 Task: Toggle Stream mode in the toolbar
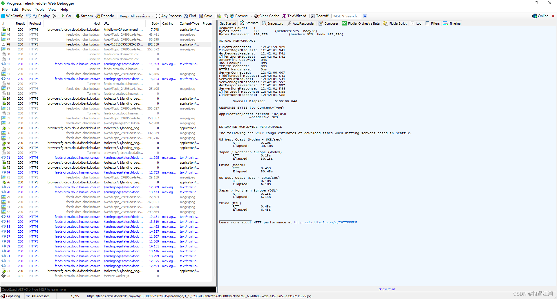(84, 16)
